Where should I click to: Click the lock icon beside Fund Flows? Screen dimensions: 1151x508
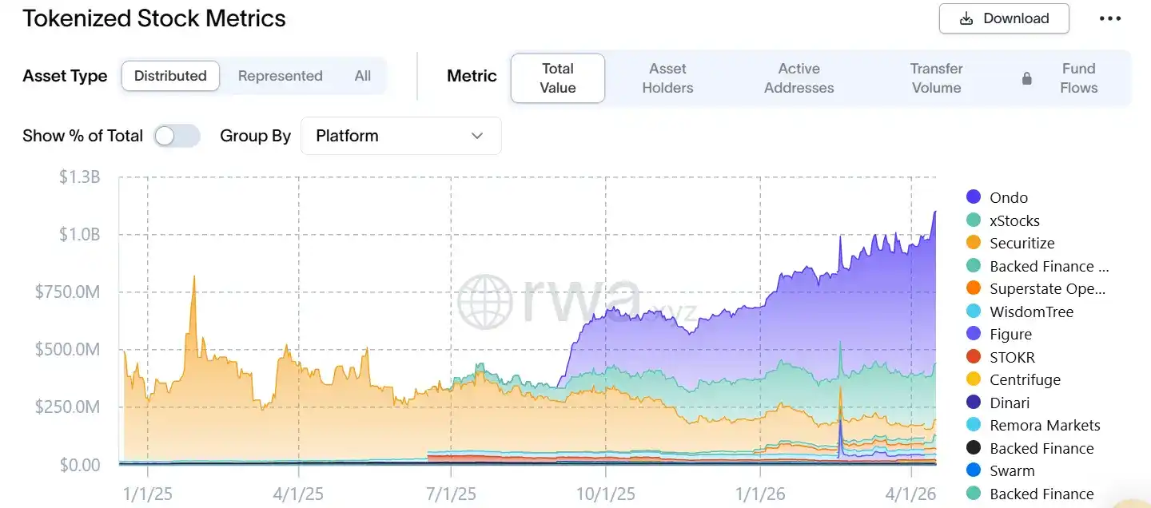(1026, 78)
